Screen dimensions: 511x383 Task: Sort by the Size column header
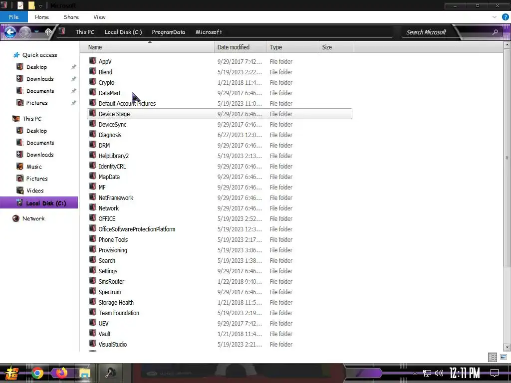pos(337,47)
